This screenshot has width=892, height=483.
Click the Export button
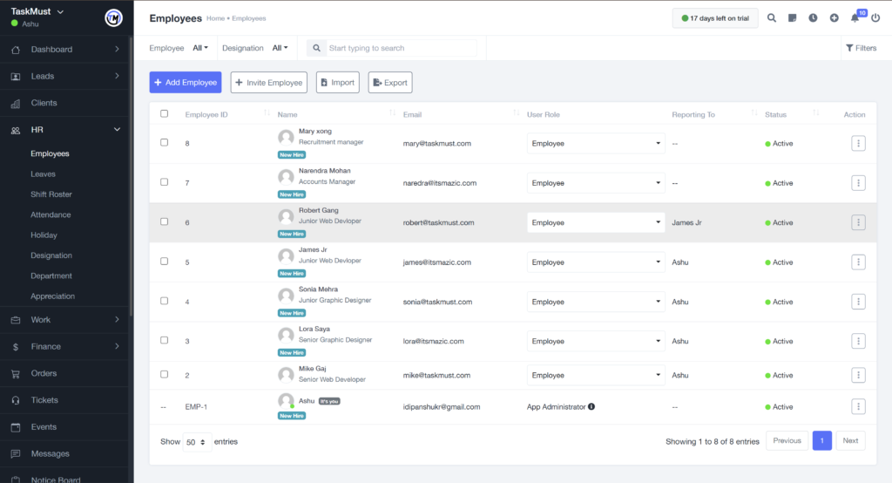click(x=390, y=83)
